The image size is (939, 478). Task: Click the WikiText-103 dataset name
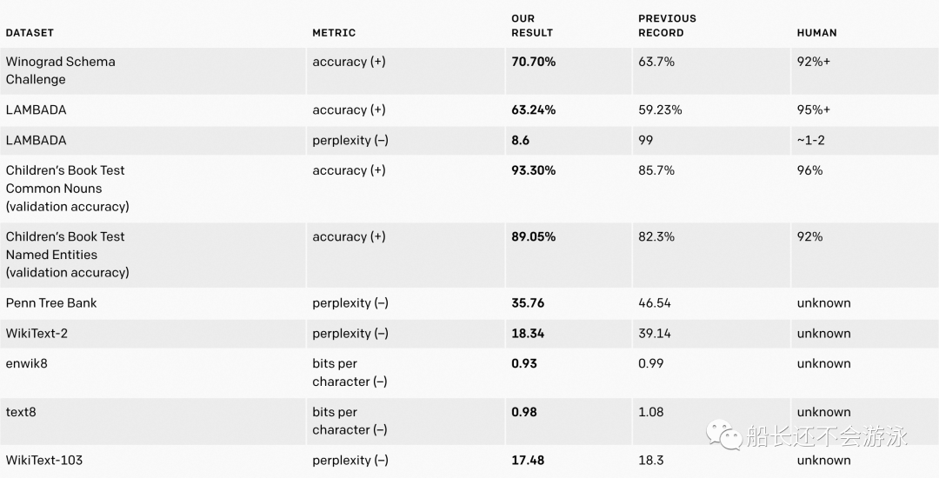pyautogui.click(x=43, y=461)
